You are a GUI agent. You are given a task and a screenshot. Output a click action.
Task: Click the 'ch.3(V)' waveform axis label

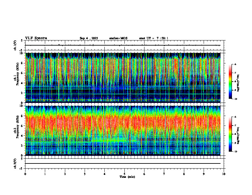(x=15, y=163)
